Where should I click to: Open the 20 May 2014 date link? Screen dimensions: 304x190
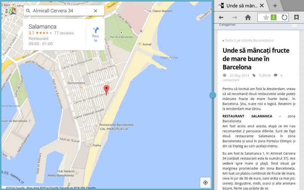(239, 75)
